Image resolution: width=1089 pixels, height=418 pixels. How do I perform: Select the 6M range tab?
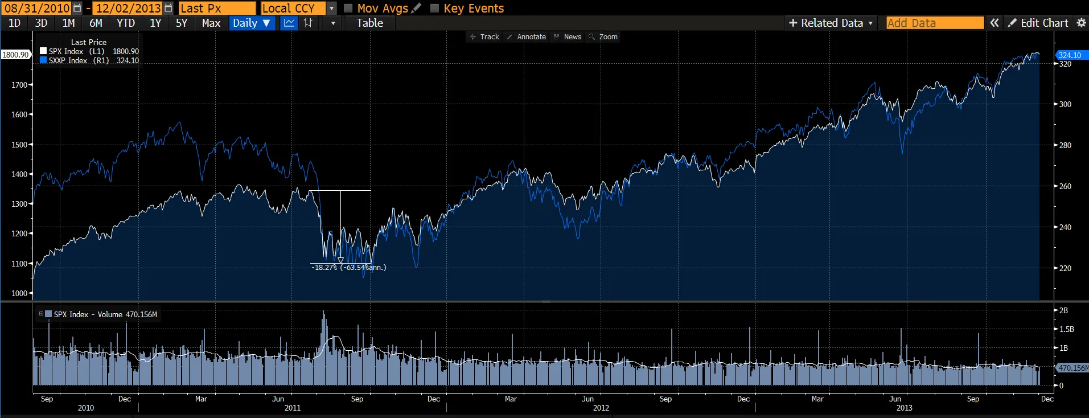pyautogui.click(x=96, y=23)
